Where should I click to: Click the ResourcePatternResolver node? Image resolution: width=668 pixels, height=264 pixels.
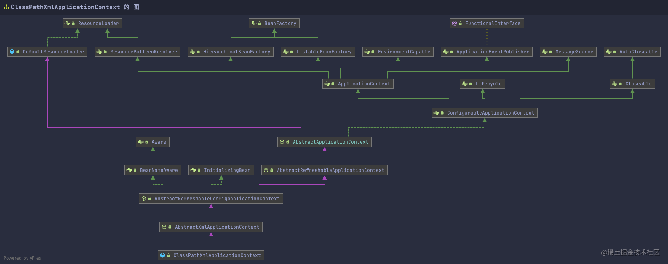click(x=138, y=52)
